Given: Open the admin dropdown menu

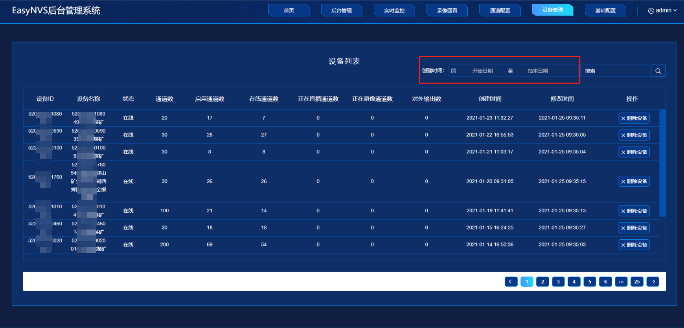Looking at the screenshot, I should click(x=662, y=11).
